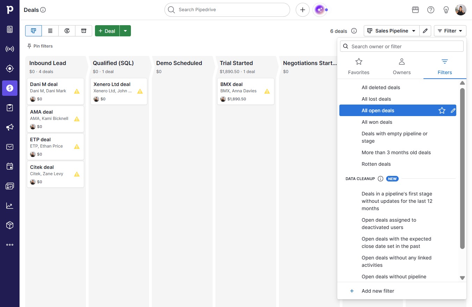Click the info icon next to 6 deals
472x307 pixels.
354,31
